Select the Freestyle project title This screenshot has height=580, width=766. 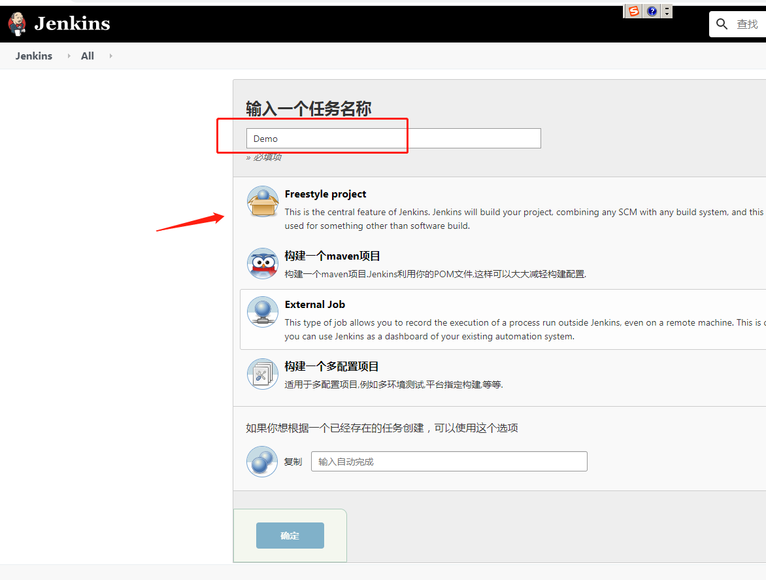[x=325, y=194]
